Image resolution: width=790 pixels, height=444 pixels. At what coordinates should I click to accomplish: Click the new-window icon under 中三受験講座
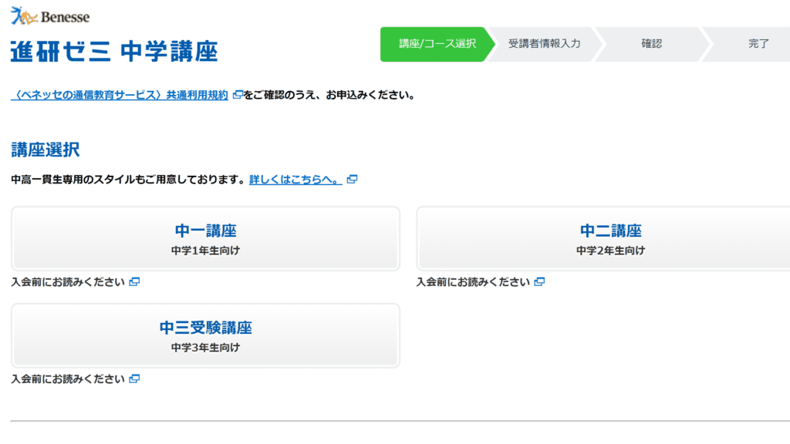[x=134, y=379]
